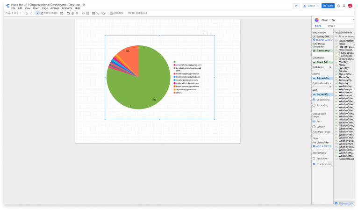Click the user account avatar
Image resolution: width=358 pixels, height=210 pixels.
click(x=350, y=6)
